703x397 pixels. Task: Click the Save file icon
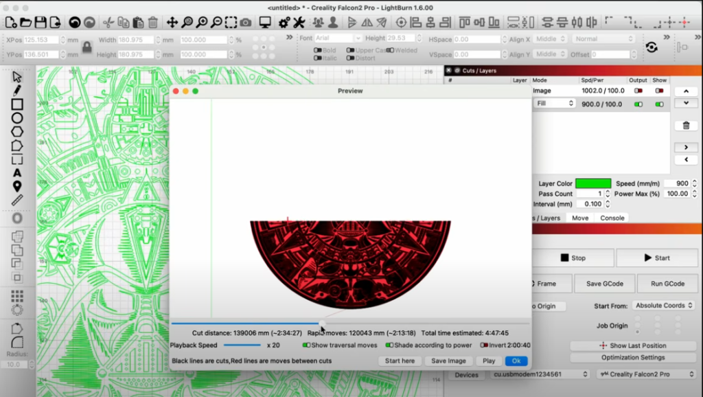click(x=41, y=23)
